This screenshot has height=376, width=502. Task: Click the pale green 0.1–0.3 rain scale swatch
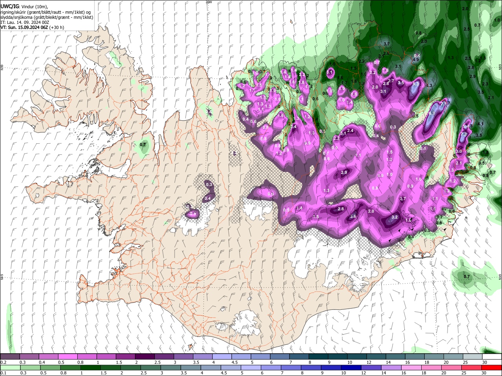point(10,368)
